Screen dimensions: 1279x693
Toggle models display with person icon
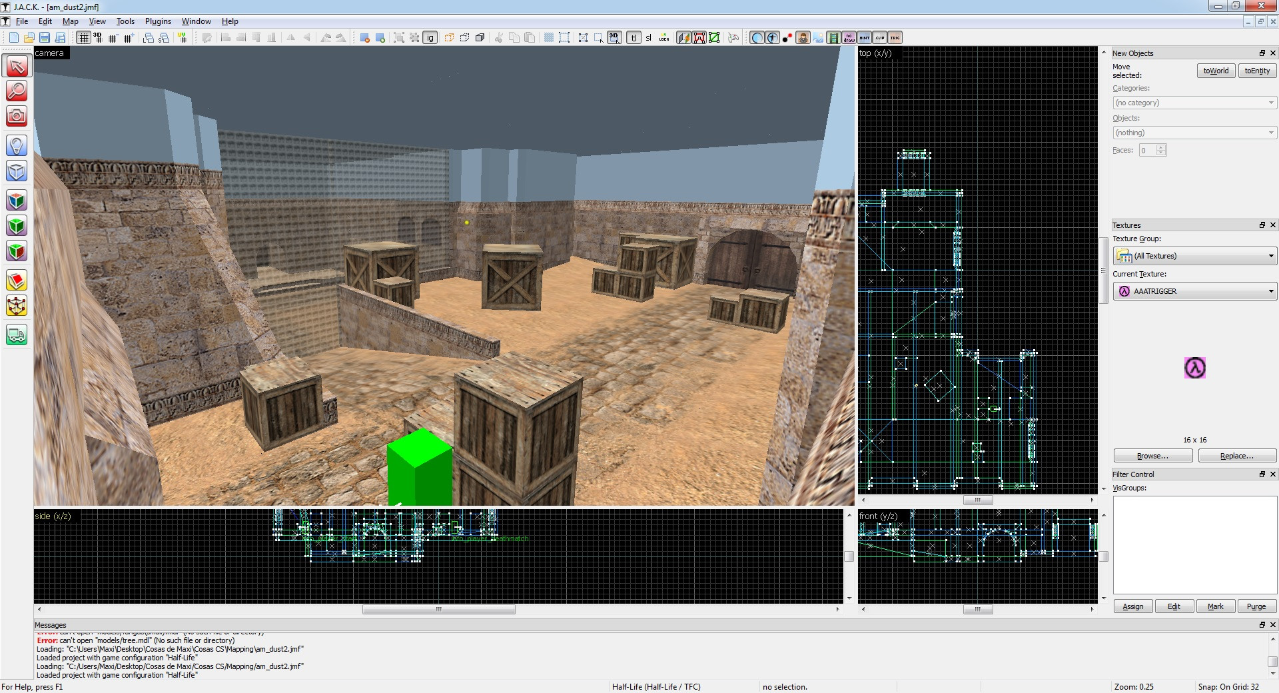click(x=803, y=37)
